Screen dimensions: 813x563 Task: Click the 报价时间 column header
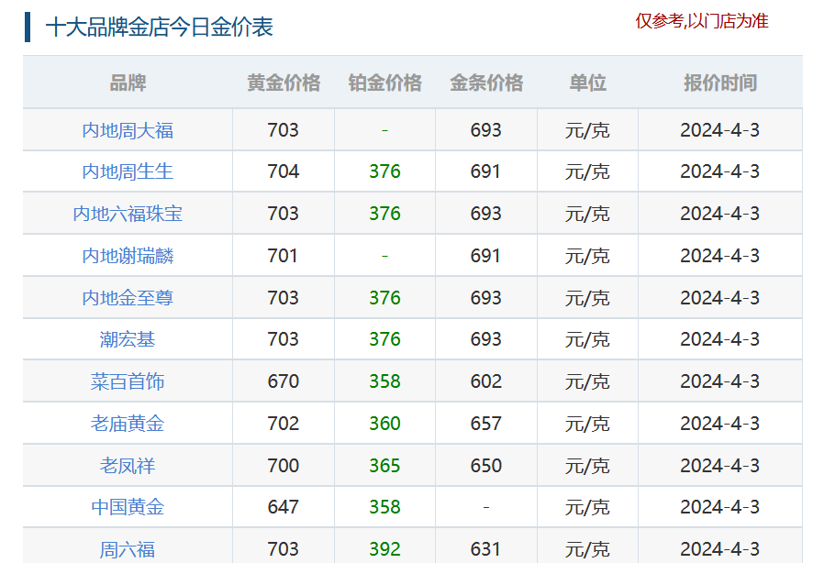pyautogui.click(x=720, y=83)
